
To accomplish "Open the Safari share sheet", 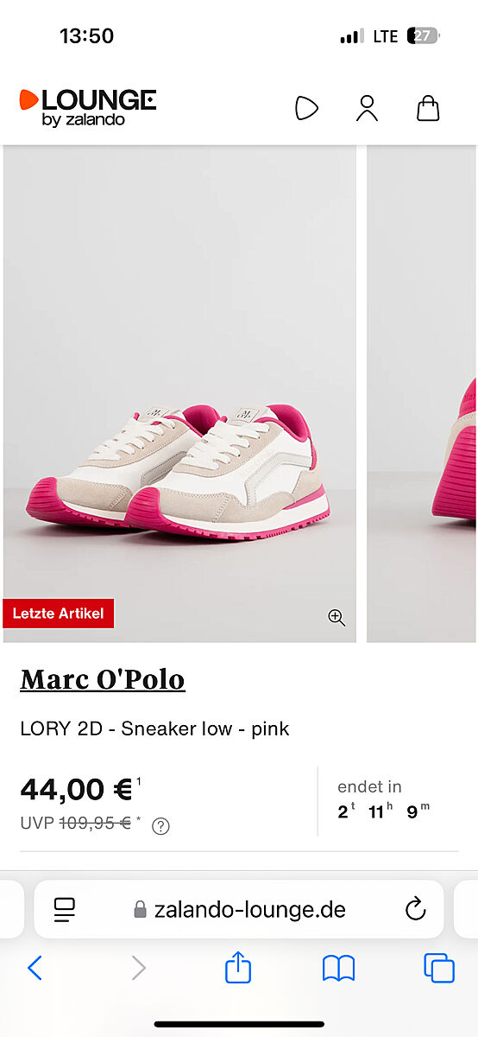I will pos(238,967).
